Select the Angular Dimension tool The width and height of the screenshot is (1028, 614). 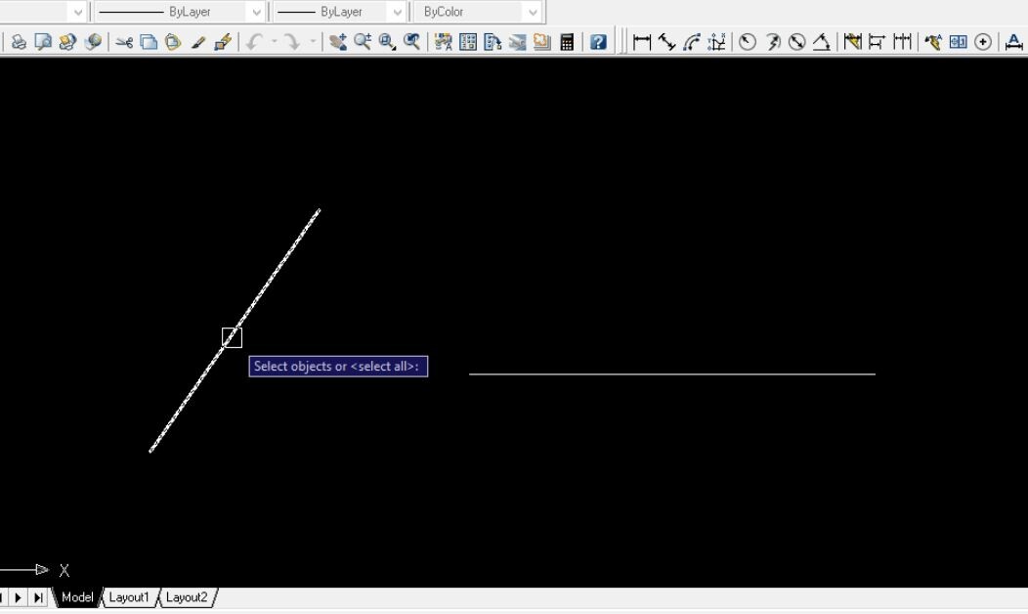point(819,42)
